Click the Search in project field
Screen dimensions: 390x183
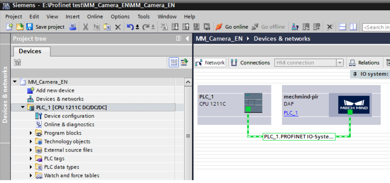[x=376, y=27]
